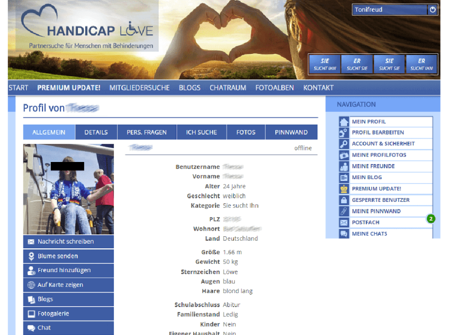449x335 pixels.
Task: Open Meine Chats speech-bubble icon
Action: point(344,233)
